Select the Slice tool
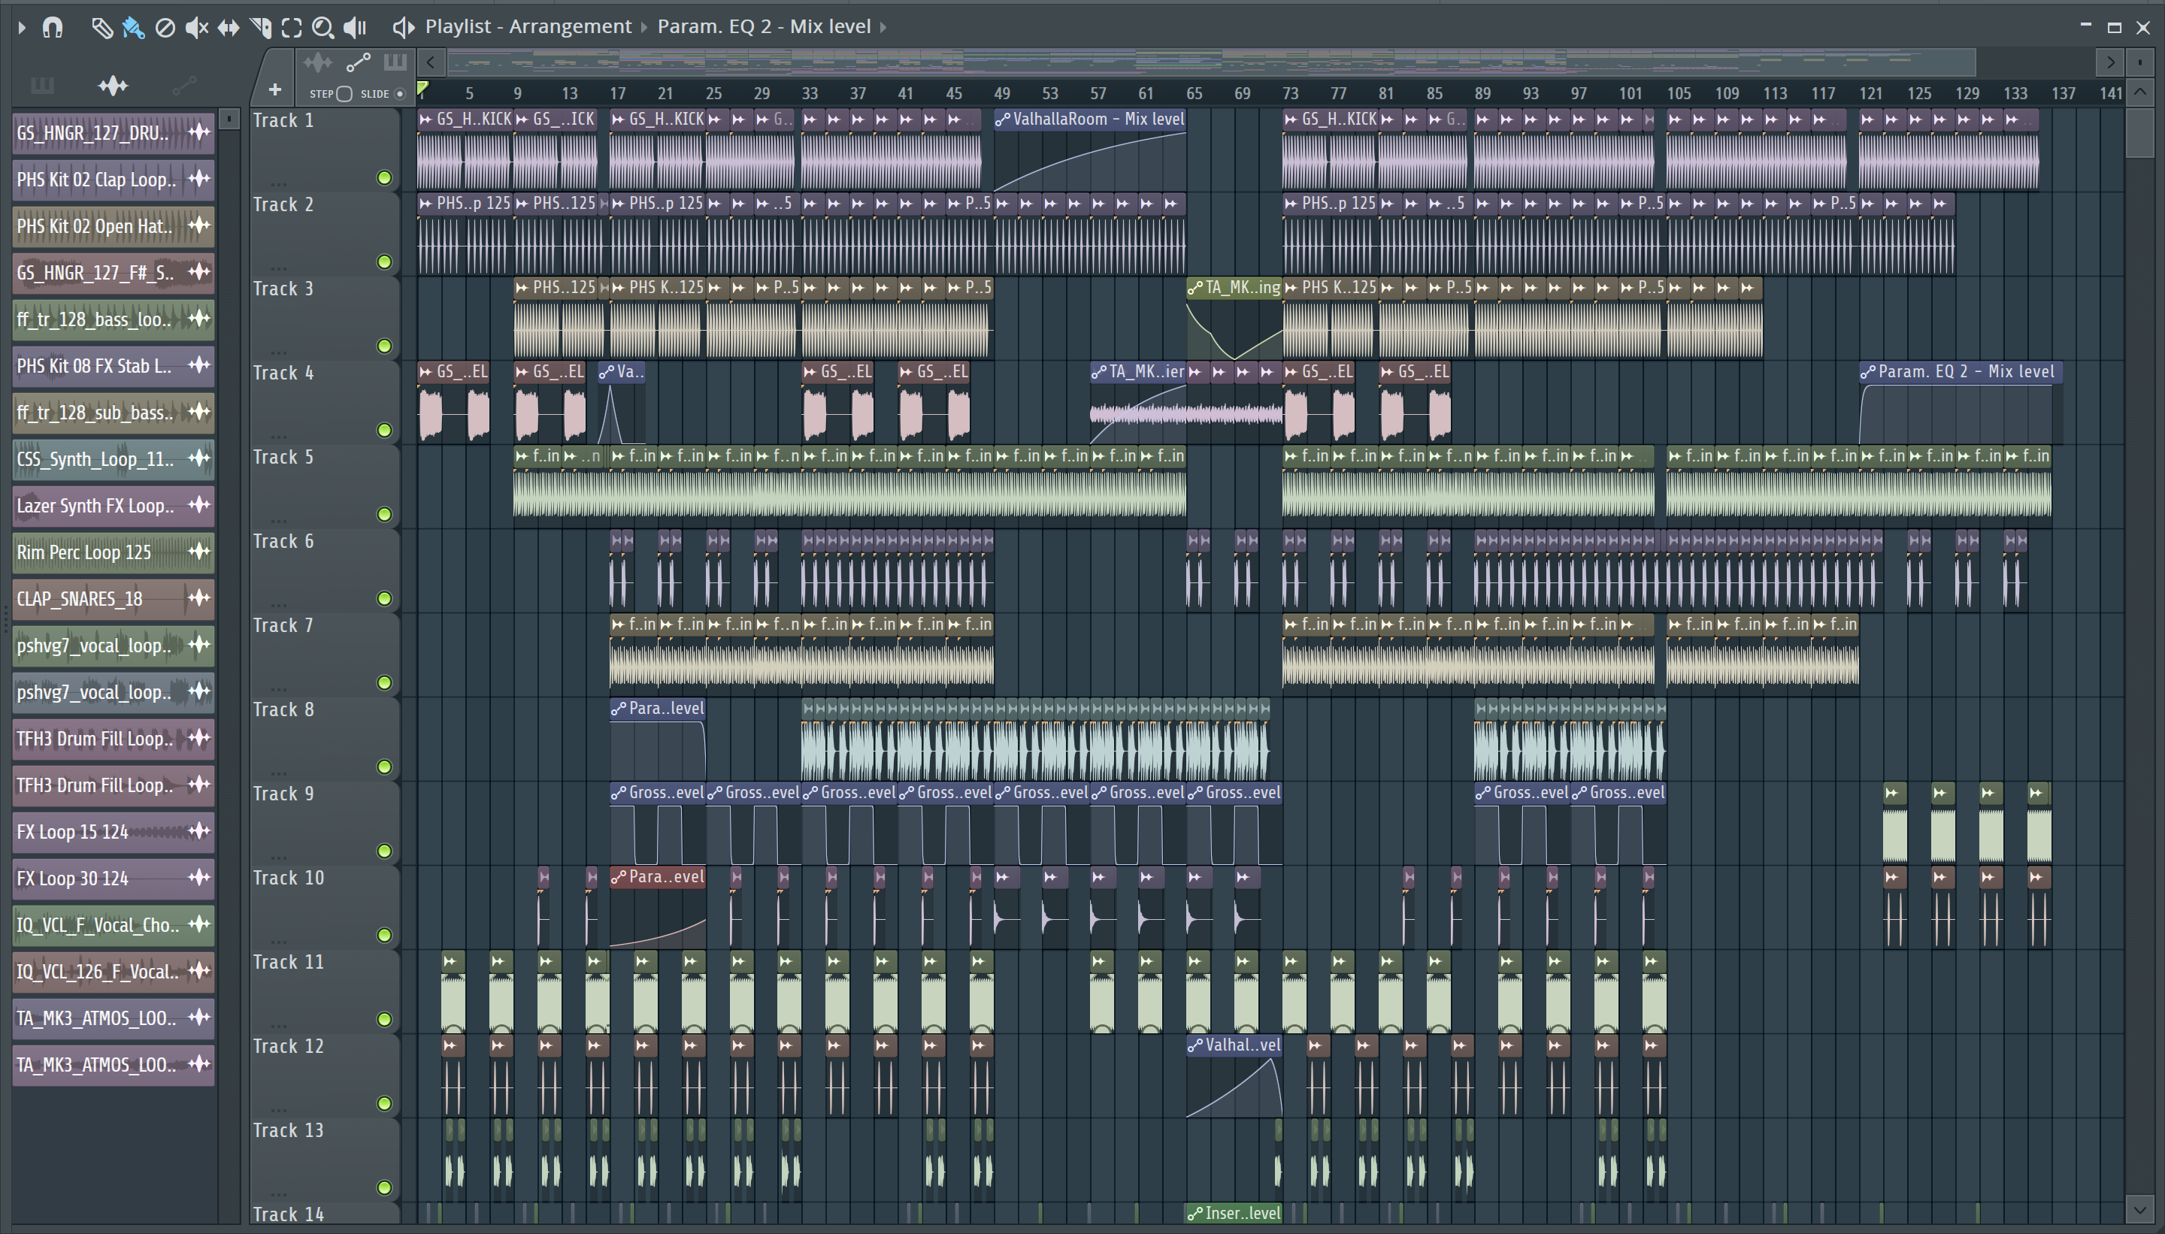 coord(260,28)
